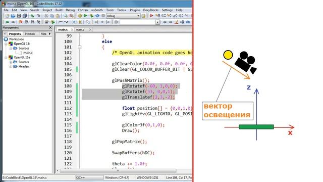Screen dimensions: 323x182
Task: Collapse the OpenGL 16a project node
Action: [6, 57]
